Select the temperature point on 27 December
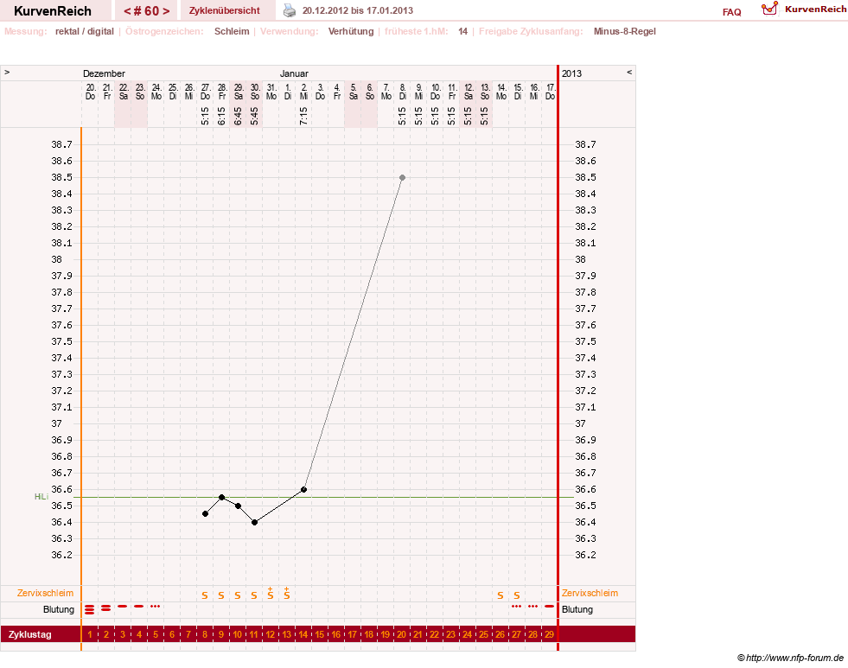Image resolution: width=848 pixels, height=668 pixels. pos(206,514)
